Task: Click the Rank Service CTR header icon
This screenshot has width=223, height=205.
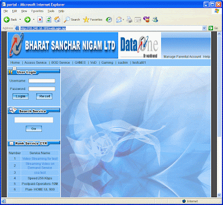Action: [12, 144]
